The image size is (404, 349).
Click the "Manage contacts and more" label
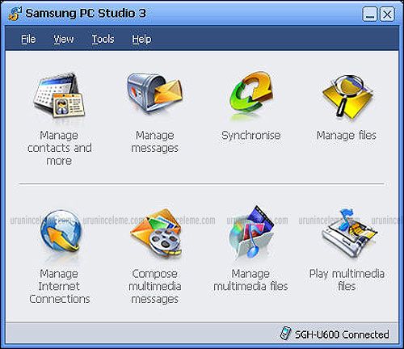click(x=60, y=148)
